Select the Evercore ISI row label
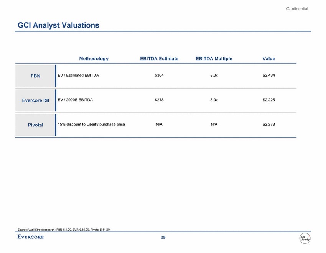The height and width of the screenshot is (253, 326). 35,100
